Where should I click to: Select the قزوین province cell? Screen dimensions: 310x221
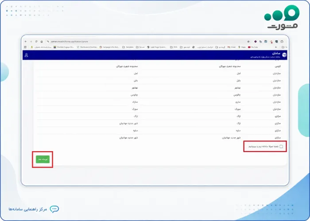tap(278, 66)
